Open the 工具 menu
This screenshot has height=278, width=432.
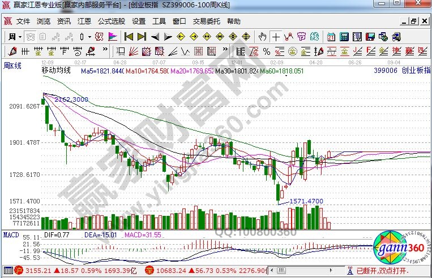[159, 21]
